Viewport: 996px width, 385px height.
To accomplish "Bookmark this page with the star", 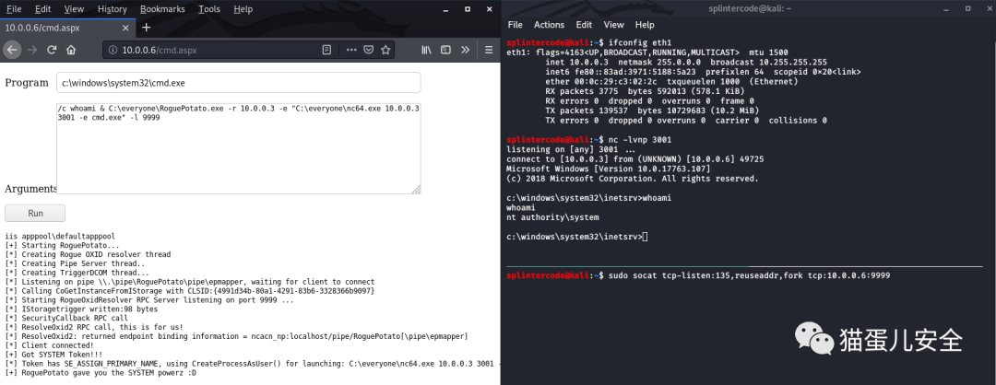I will (x=385, y=50).
